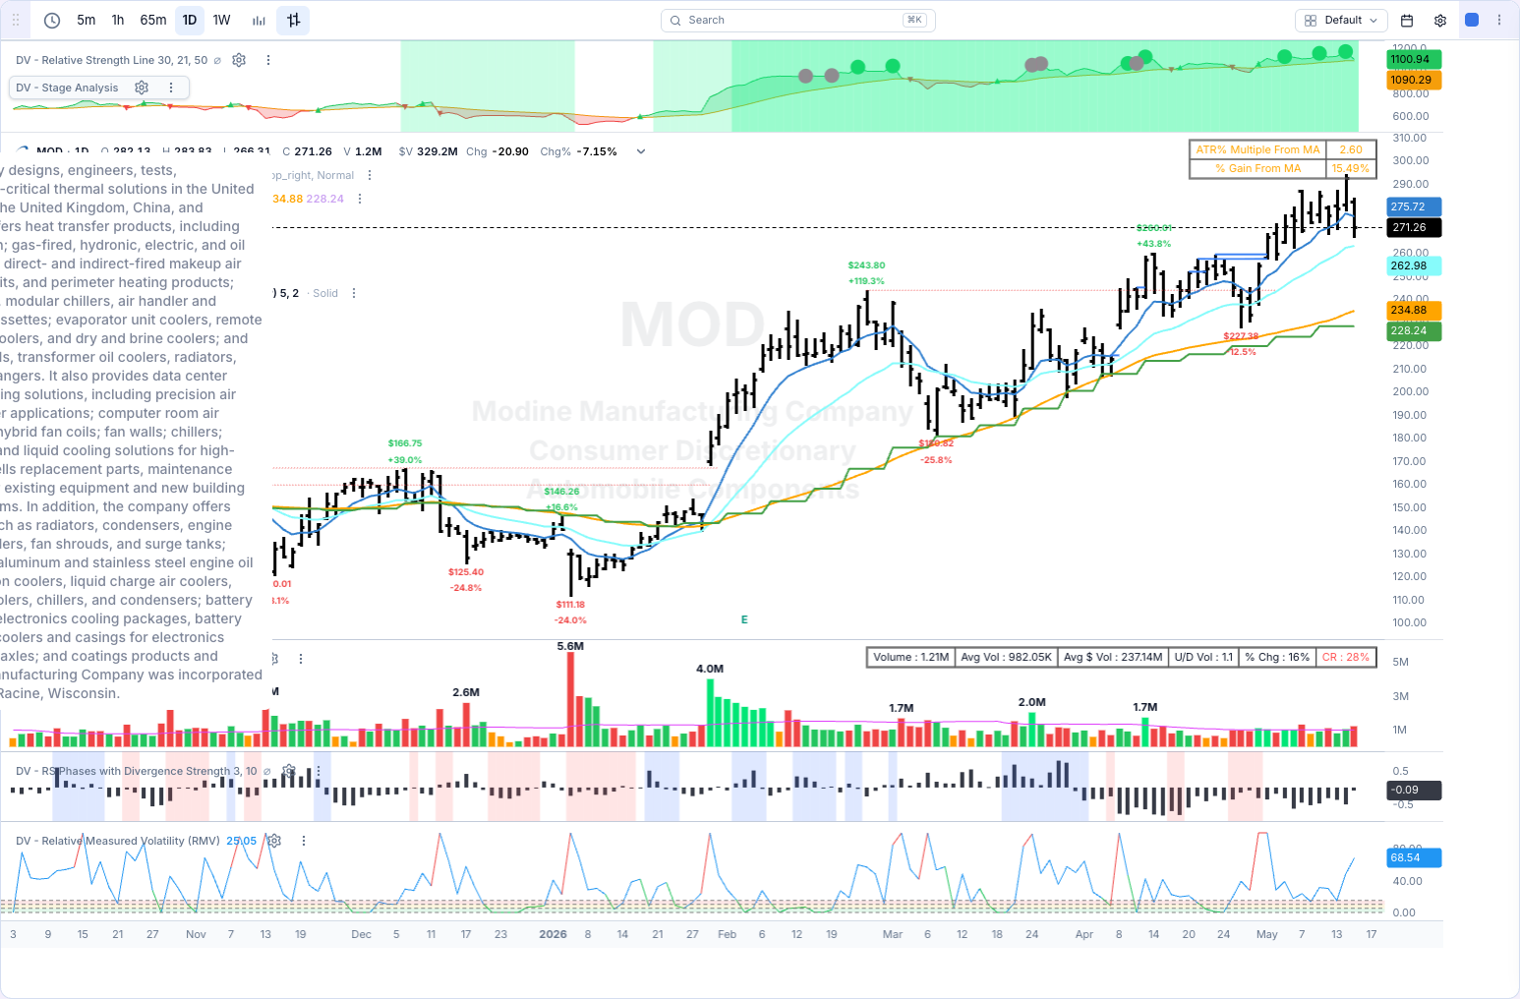Click the DV - Stage Analysis indicator label
The image size is (1520, 999).
(67, 88)
